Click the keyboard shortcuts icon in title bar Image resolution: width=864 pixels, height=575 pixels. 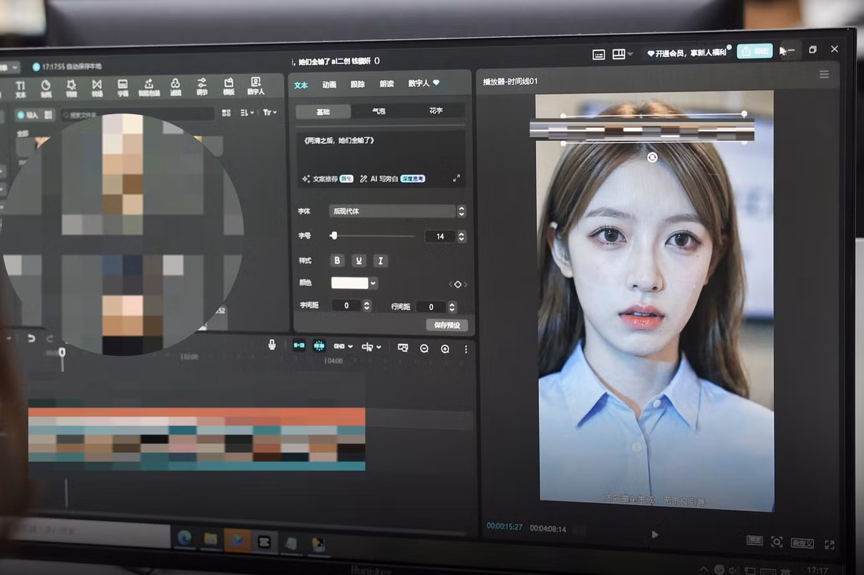click(599, 55)
